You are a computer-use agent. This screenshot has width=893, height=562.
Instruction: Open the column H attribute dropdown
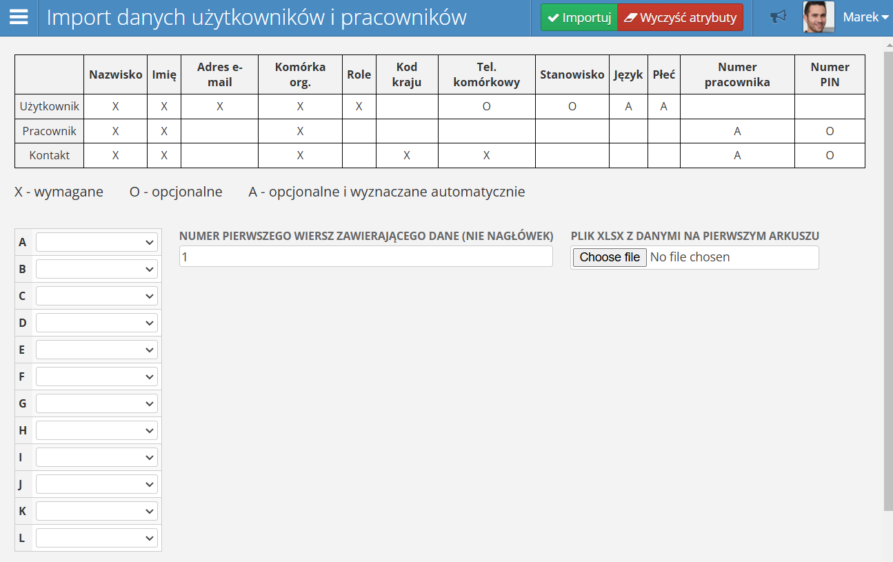click(x=97, y=430)
